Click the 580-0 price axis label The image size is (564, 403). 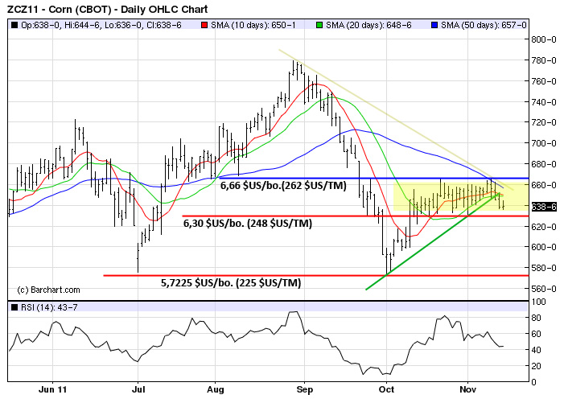tap(544, 268)
